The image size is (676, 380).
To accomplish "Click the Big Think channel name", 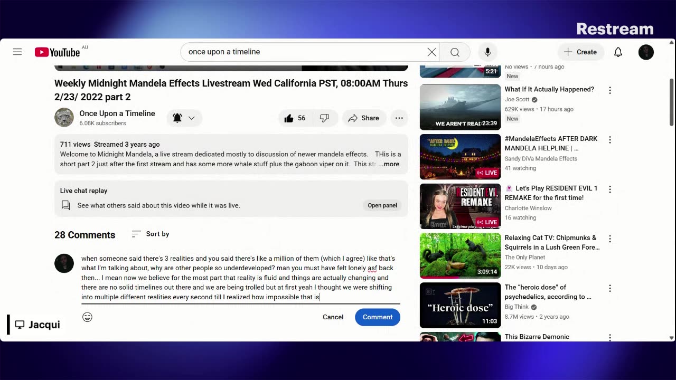I will pos(517,307).
